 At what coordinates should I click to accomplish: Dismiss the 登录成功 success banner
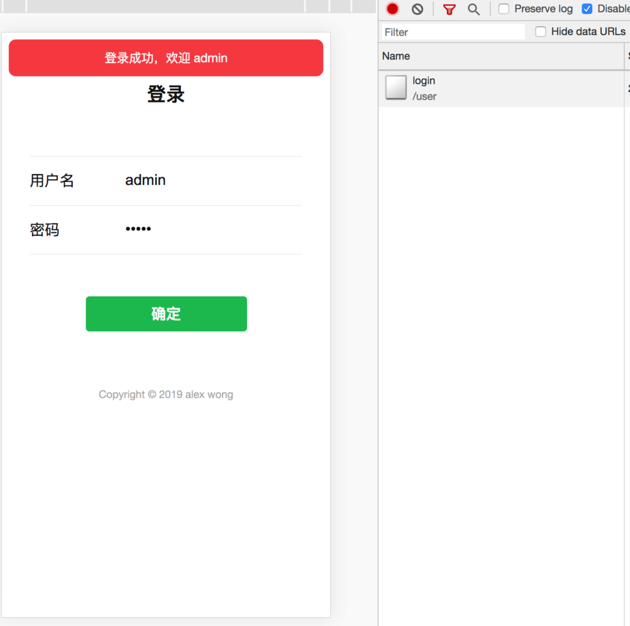[x=165, y=57]
